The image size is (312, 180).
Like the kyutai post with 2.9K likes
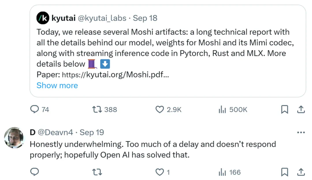click(160, 109)
